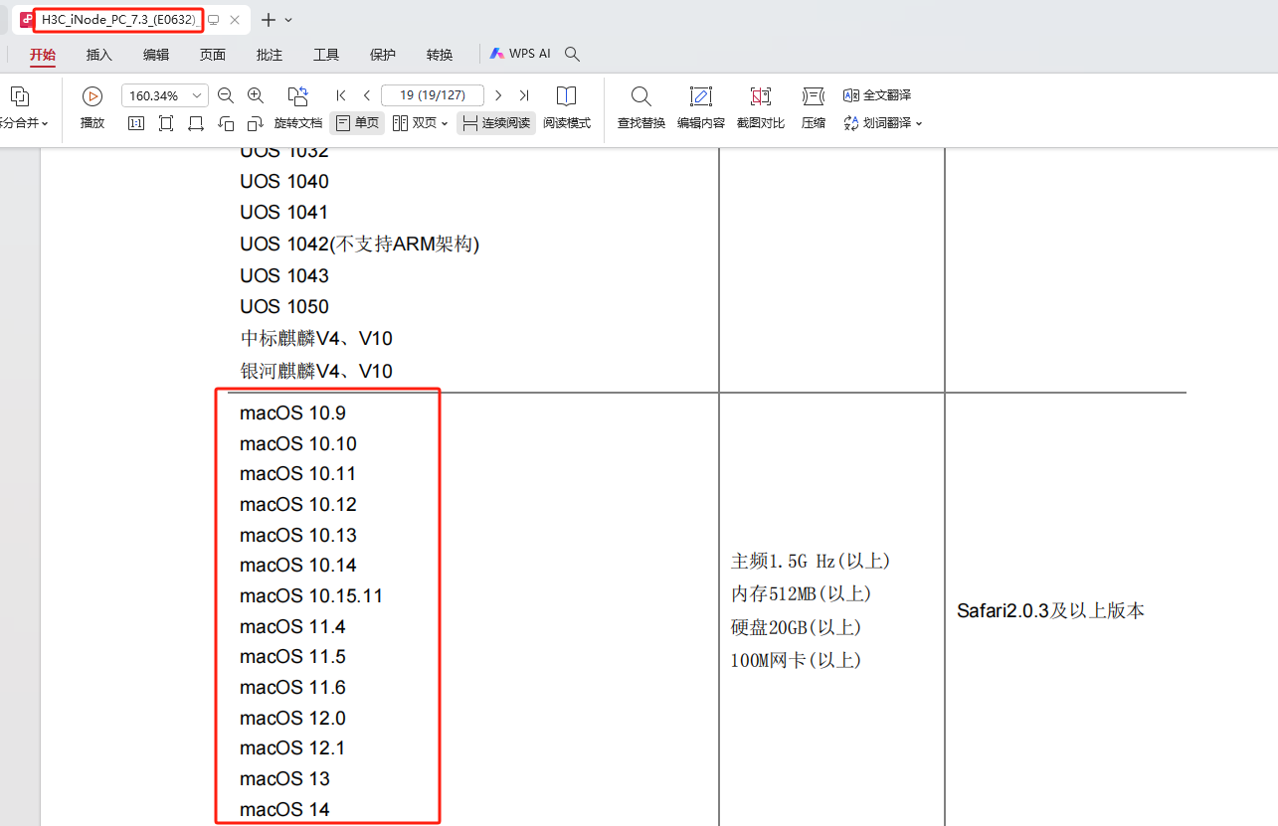The image size is (1278, 826).
Task: Open the 压缩 compress tool
Action: 814,108
